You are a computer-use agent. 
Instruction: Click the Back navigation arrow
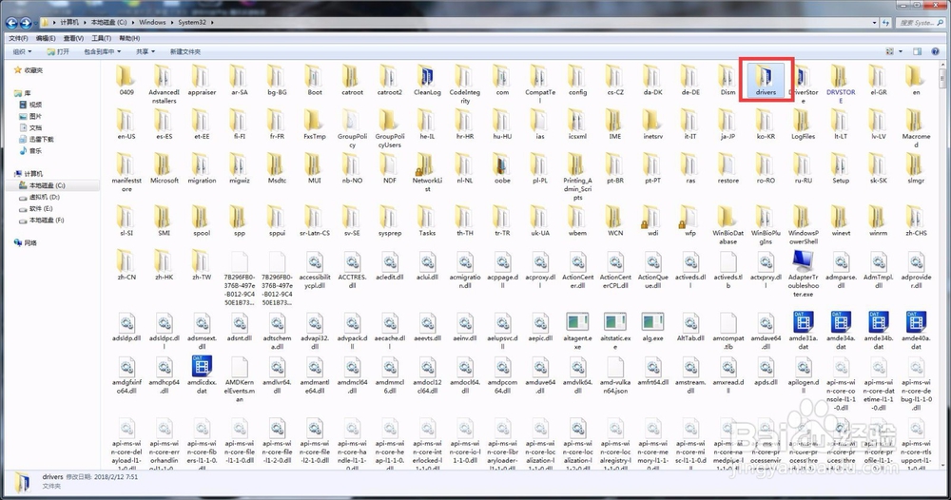tap(11, 23)
